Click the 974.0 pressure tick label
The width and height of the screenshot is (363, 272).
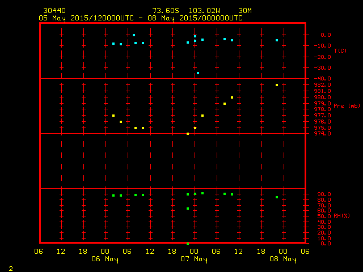(319, 134)
